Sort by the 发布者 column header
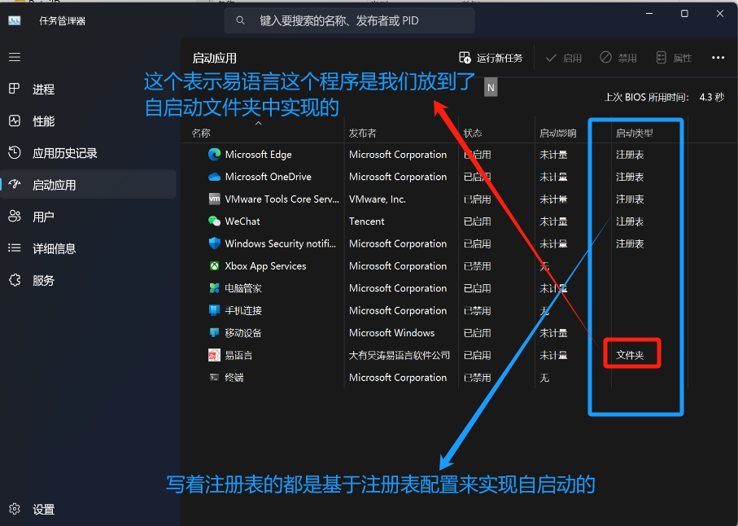738x526 pixels. click(x=362, y=134)
